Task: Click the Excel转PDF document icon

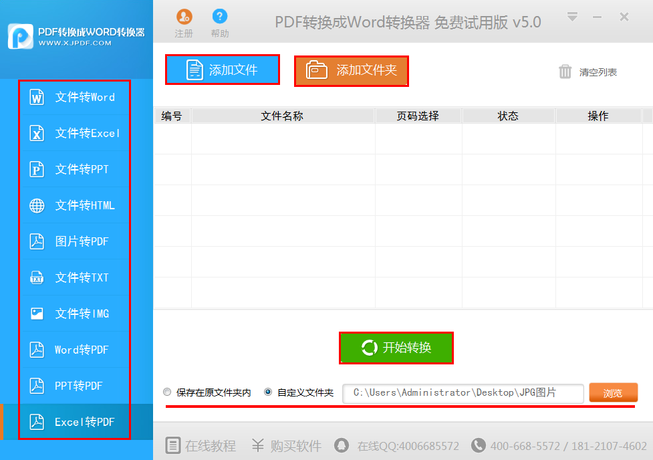Action: pyautogui.click(x=37, y=422)
